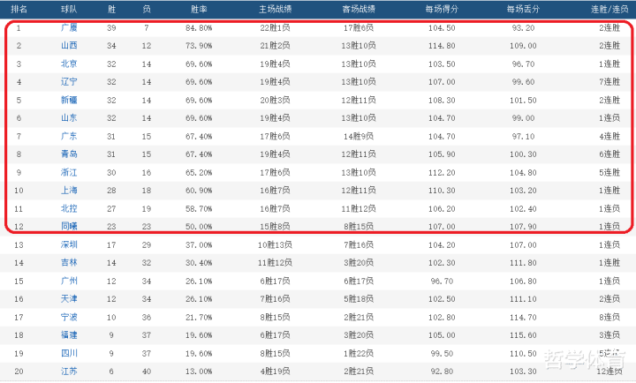Viewport: 636px width, 383px height.
Task: Open the 辽宁 team link
Action: coord(69,82)
